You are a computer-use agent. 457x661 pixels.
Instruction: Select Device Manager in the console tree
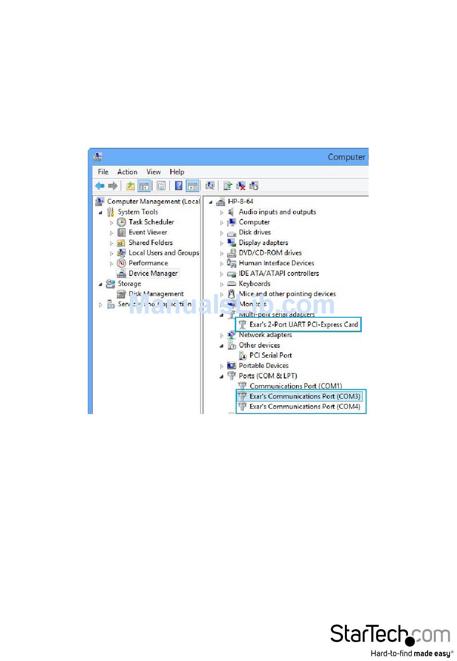pyautogui.click(x=153, y=273)
